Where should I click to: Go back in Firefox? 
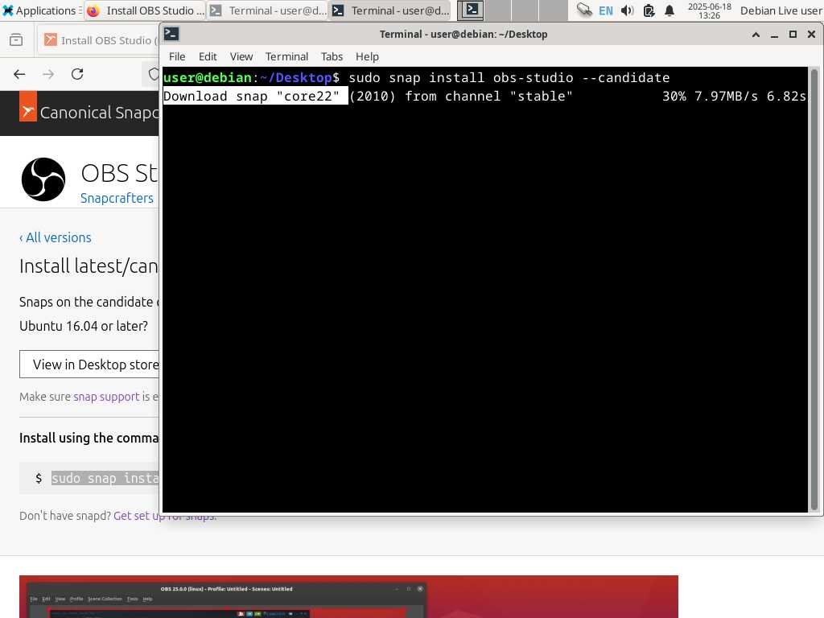[19, 74]
